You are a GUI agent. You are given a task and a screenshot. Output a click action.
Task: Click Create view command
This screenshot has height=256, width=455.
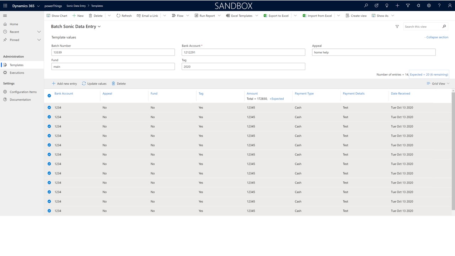coord(356,16)
